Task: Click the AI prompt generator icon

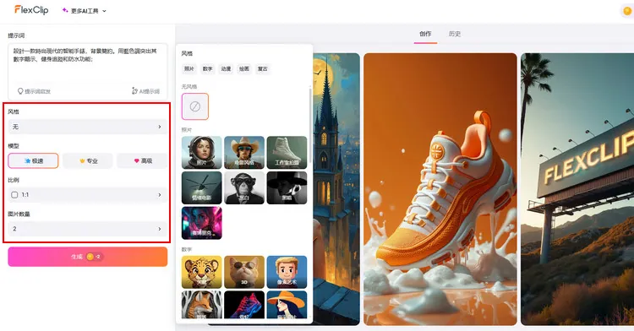Action: (134, 91)
